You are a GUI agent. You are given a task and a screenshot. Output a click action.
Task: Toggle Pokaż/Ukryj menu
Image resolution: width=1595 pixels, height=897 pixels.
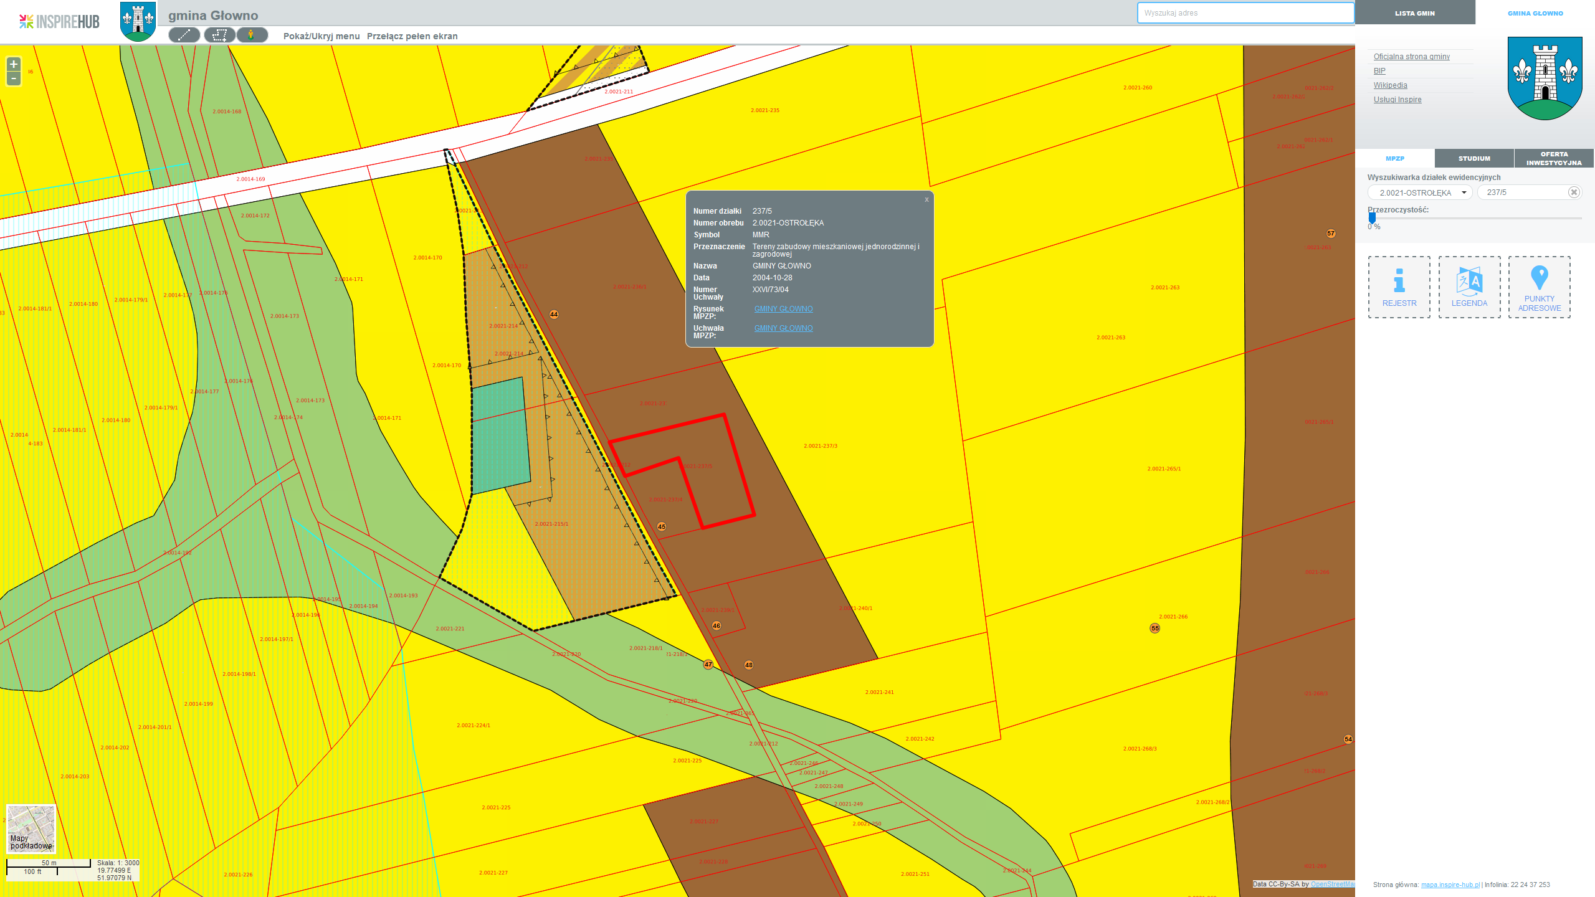[321, 36]
